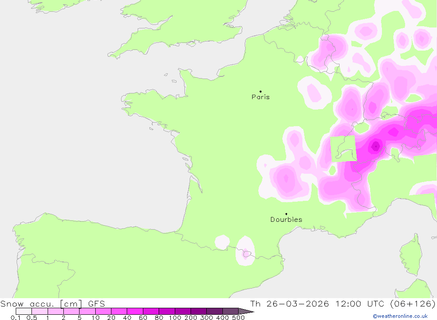Click the '0.5' legend scale value
This screenshot has width=437, height=320.
point(32,318)
